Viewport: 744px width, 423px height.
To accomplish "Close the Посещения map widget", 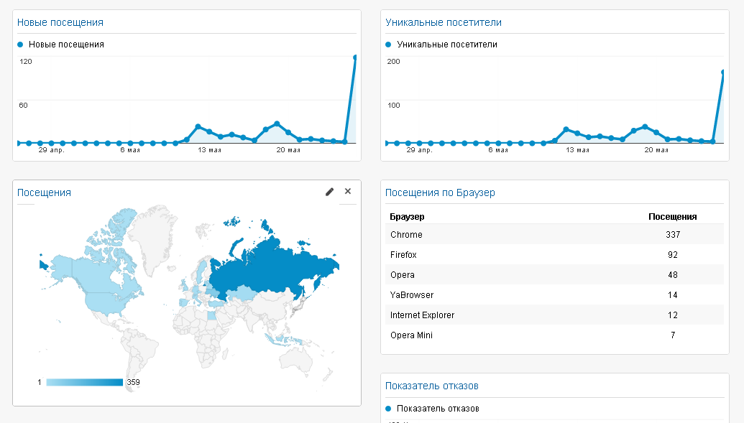I will click(x=348, y=191).
